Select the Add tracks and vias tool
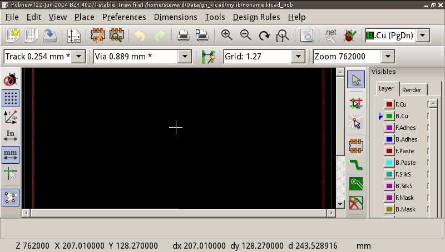 pyautogui.click(x=356, y=164)
